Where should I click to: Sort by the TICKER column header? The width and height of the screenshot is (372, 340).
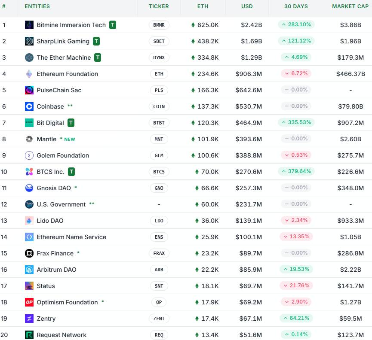coord(159,6)
